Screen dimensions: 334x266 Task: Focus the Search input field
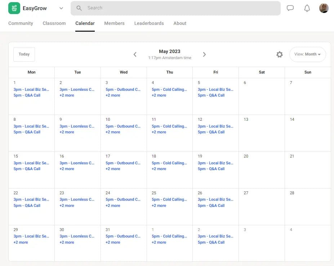tap(180, 8)
